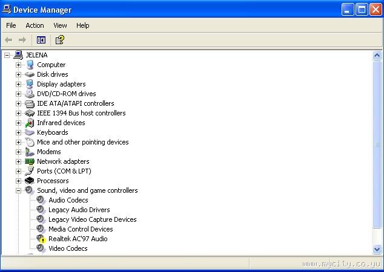Expand the DVD/CD-ROM drives node
384x272 pixels.
[x=18, y=94]
